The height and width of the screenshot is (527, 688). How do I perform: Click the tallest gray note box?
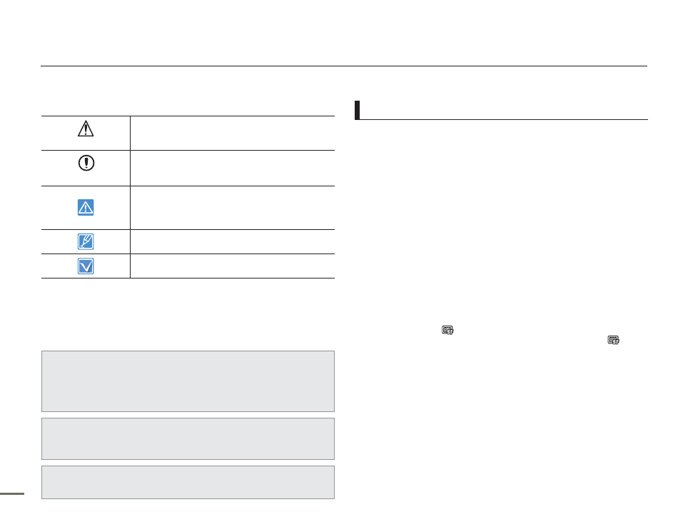click(x=188, y=381)
